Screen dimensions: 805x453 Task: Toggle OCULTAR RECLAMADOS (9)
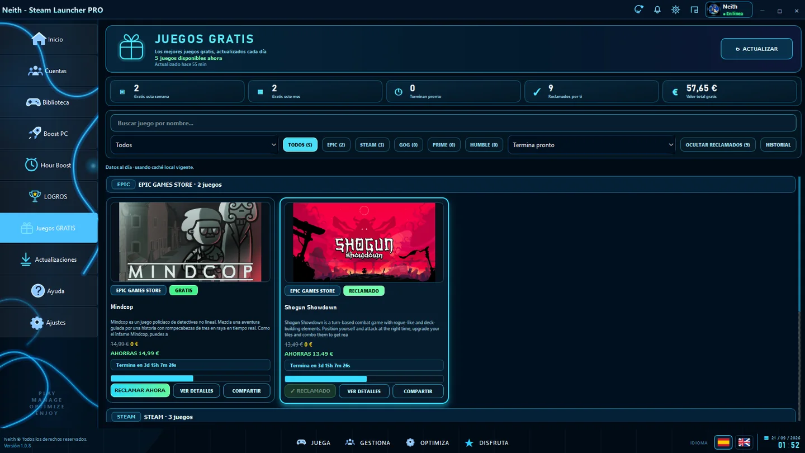[x=718, y=145]
